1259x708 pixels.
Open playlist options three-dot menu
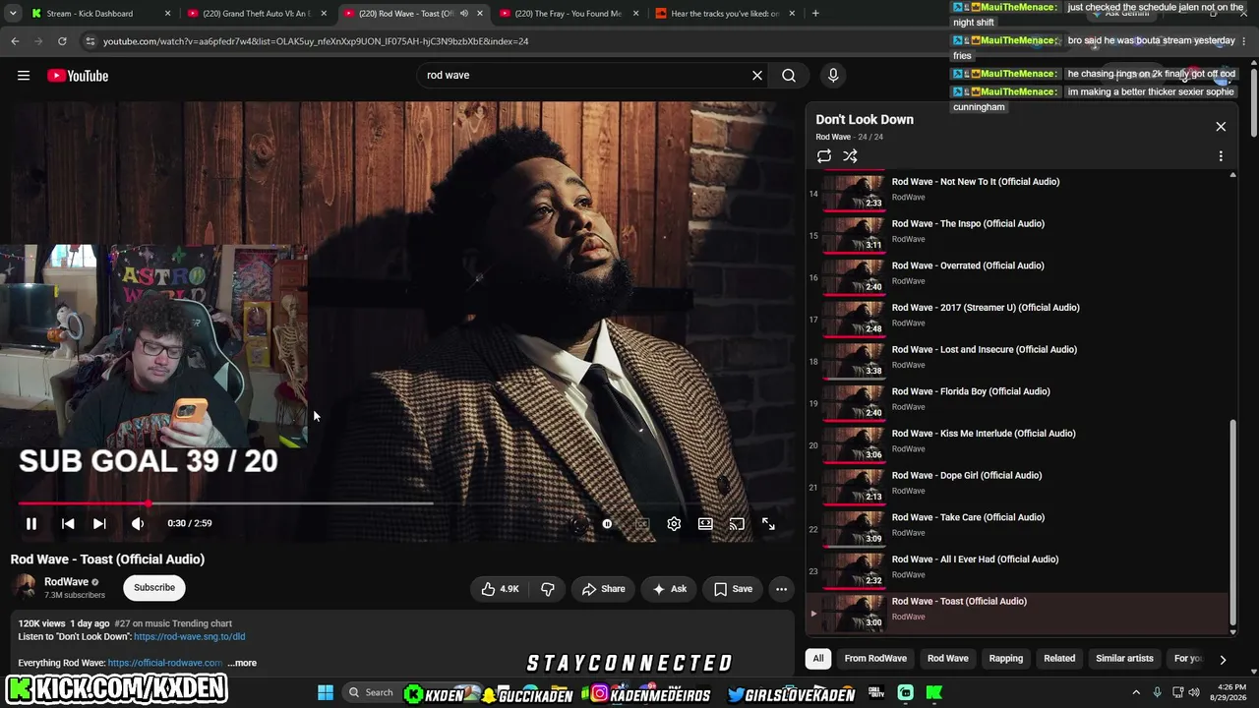1221,156
